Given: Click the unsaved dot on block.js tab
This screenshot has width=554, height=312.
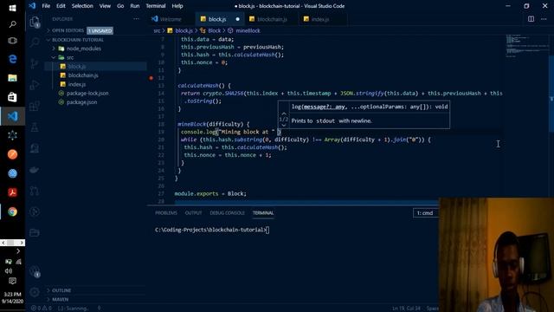Looking at the screenshot, I should tap(237, 19).
